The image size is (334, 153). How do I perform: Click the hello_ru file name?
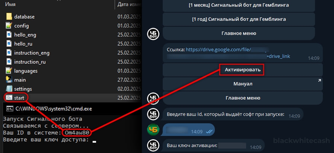23,44
